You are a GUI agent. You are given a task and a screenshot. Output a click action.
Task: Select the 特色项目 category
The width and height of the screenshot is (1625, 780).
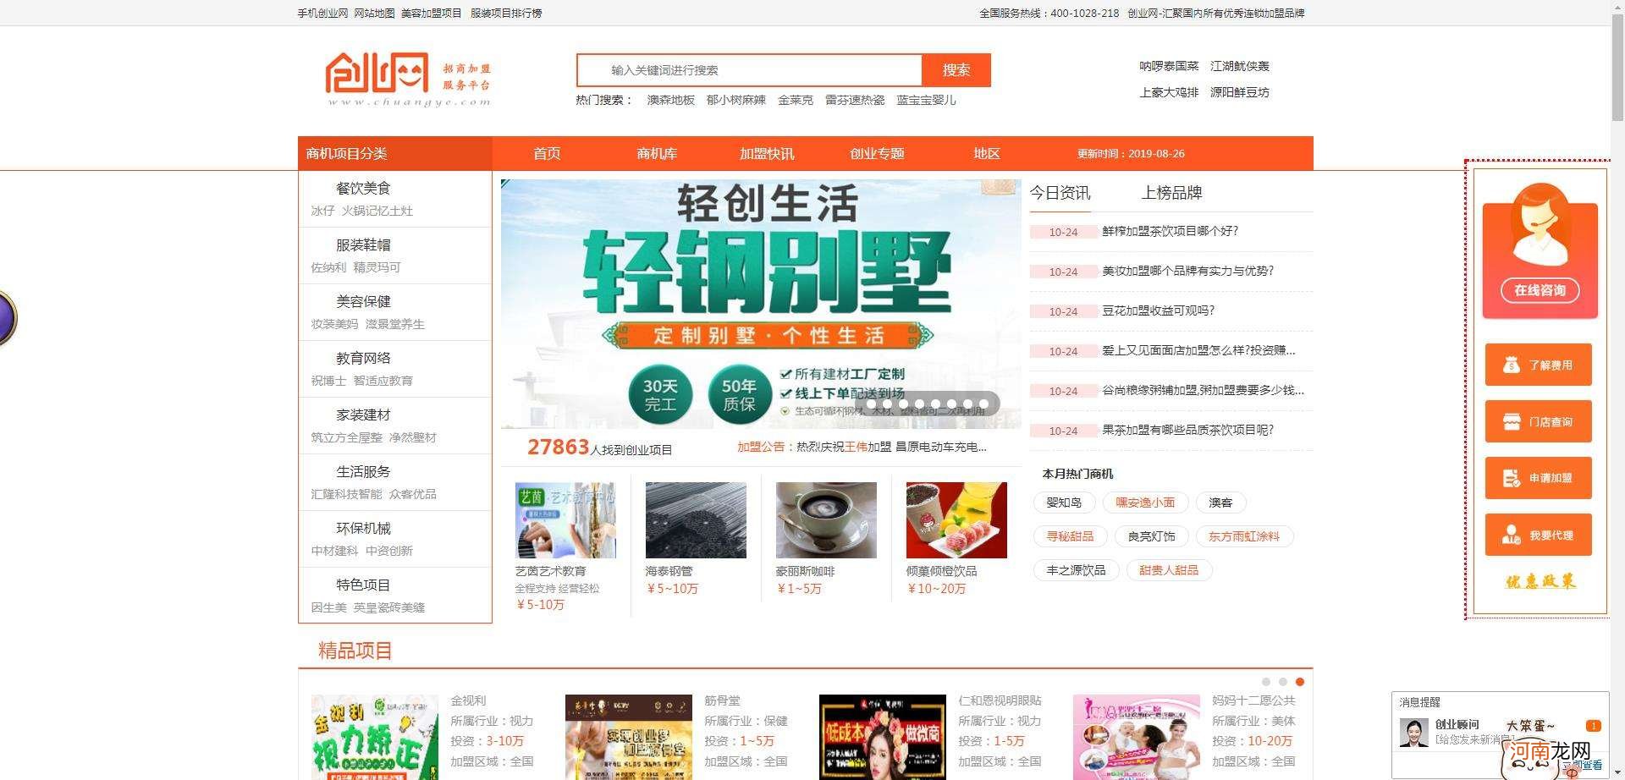(363, 585)
